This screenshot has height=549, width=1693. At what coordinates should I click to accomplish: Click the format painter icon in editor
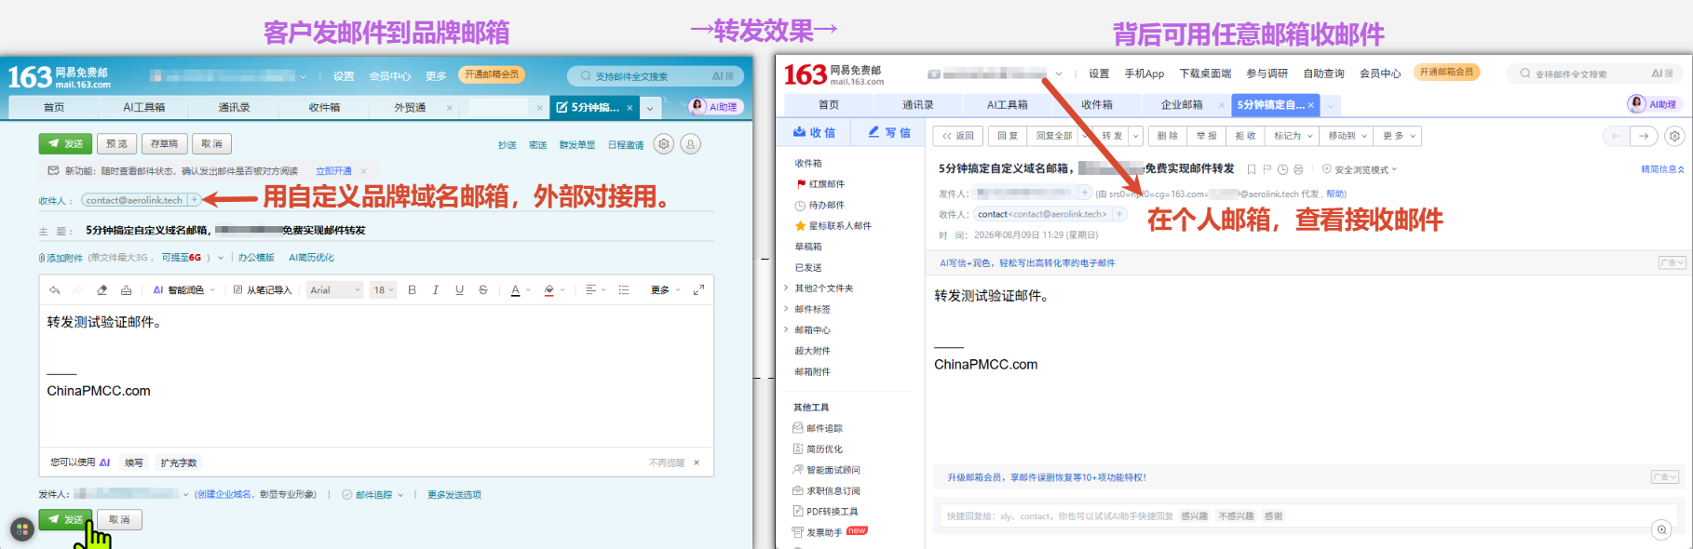(x=127, y=290)
